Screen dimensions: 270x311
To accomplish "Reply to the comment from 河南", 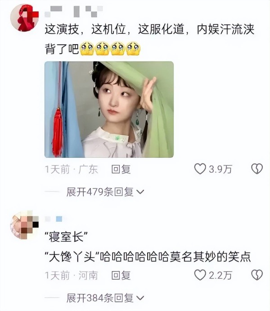I will 121,275.
